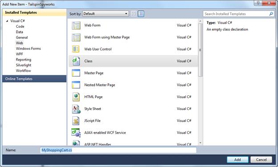Click the Add button
The image size is (278, 167).
pyautogui.click(x=237, y=159)
